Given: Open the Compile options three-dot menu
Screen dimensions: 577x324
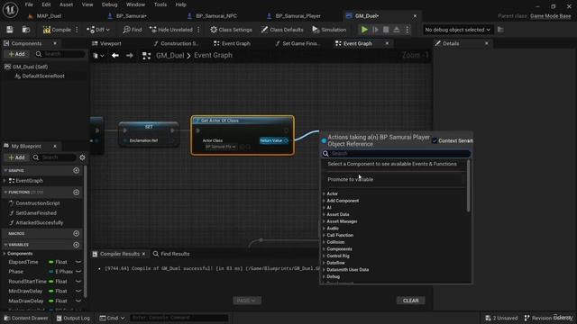Looking at the screenshot, I should coord(77,30).
